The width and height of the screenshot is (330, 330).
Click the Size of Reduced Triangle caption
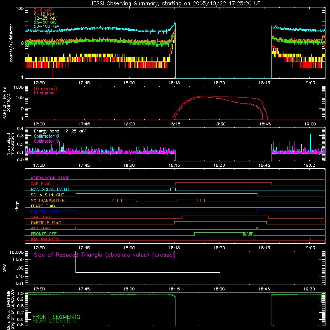coord(104,255)
